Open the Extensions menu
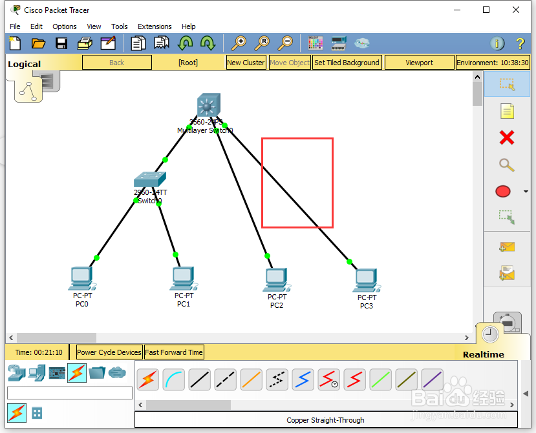 [x=155, y=26]
